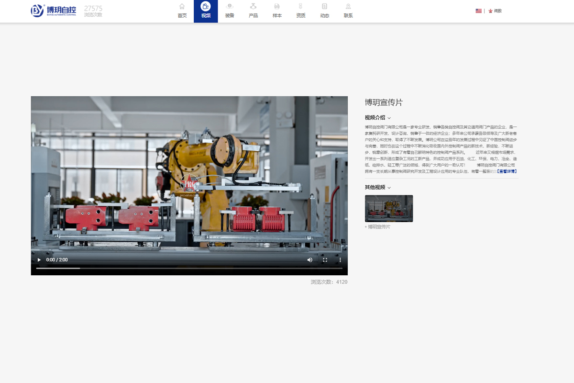Go to the 样本 samples nav icon
574x383 pixels.
[x=277, y=7]
